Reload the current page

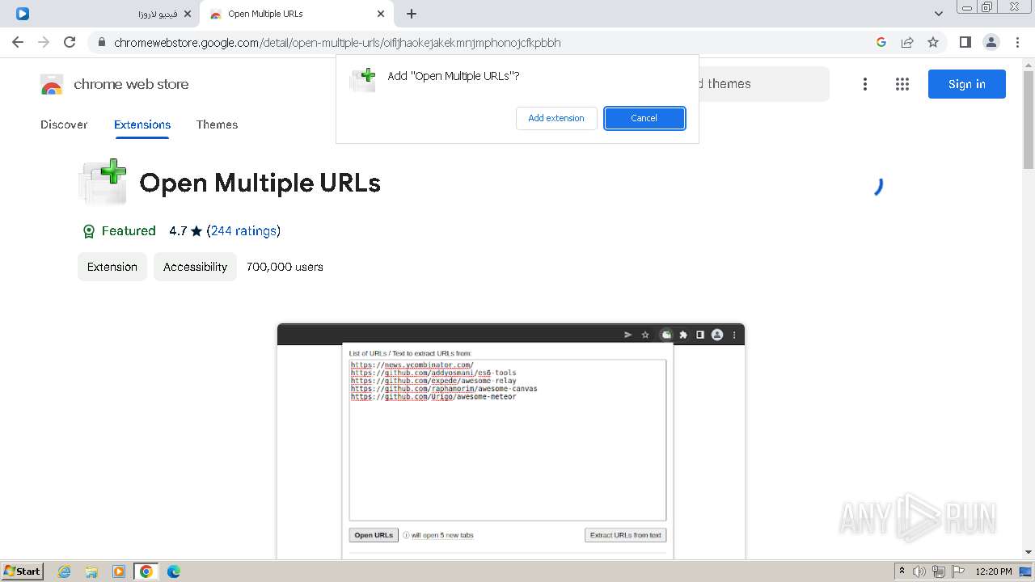click(x=70, y=42)
